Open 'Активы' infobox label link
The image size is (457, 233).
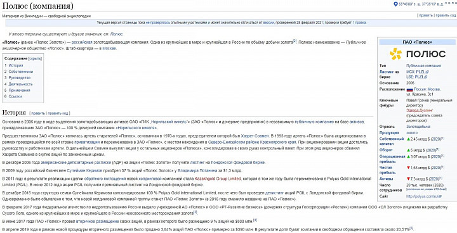coord(386,179)
